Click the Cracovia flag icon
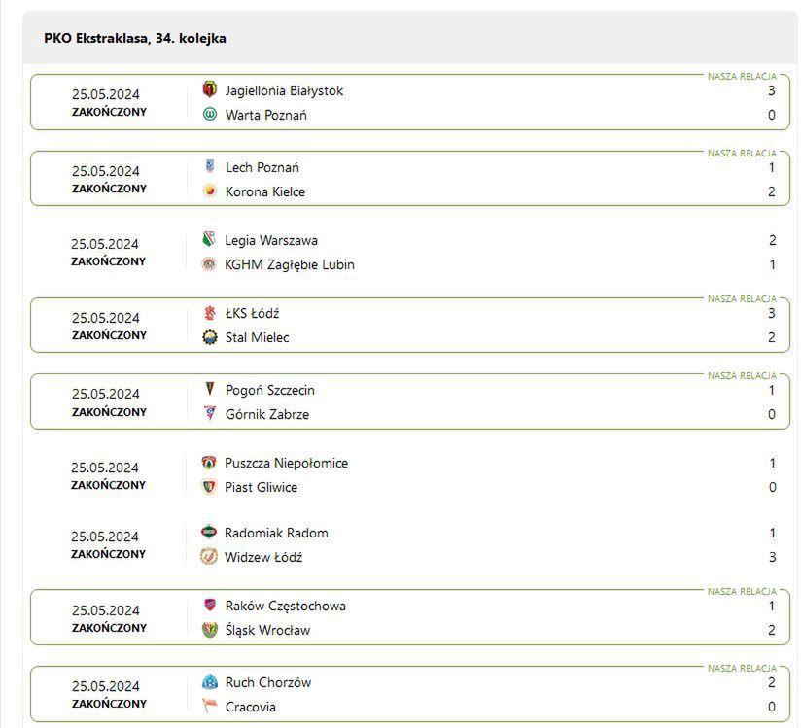The height and width of the screenshot is (728, 802). tap(209, 707)
